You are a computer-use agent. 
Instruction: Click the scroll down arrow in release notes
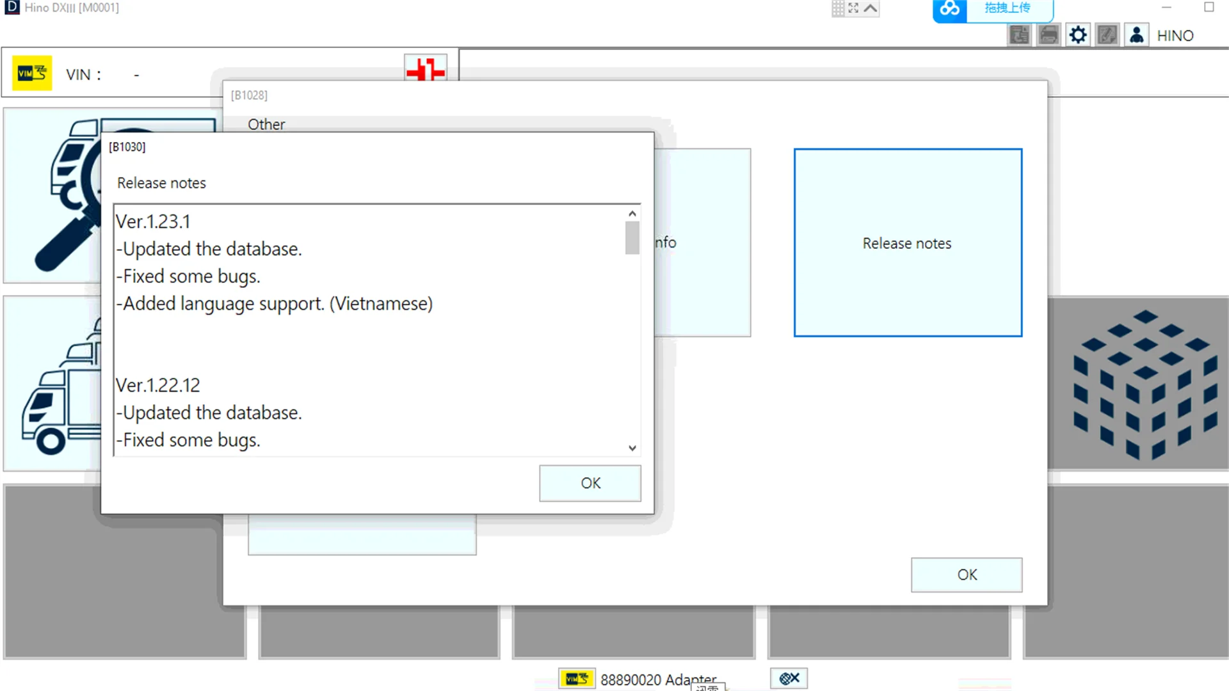pos(632,448)
